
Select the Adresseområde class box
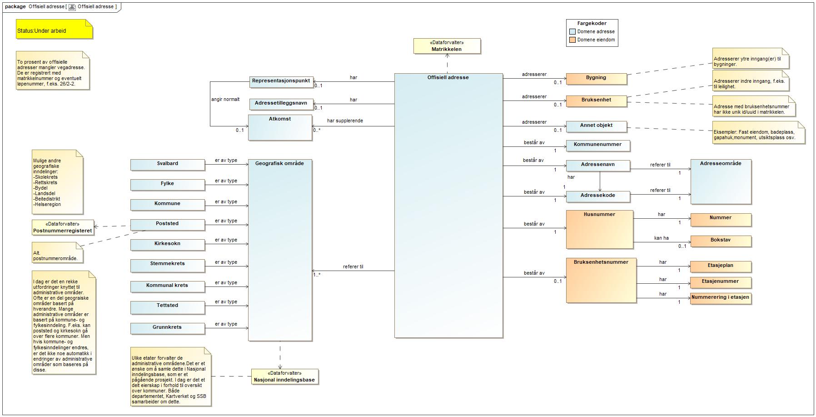tap(721, 181)
